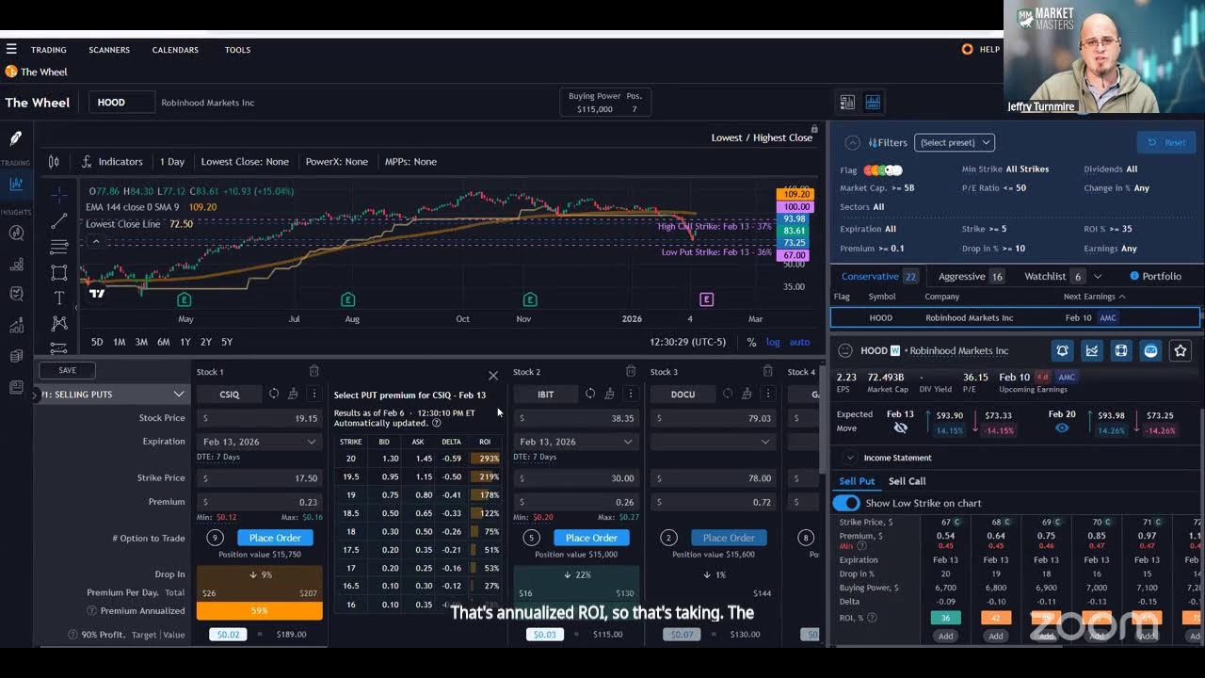1205x678 pixels.
Task: Open the Tools menu
Action: [237, 50]
